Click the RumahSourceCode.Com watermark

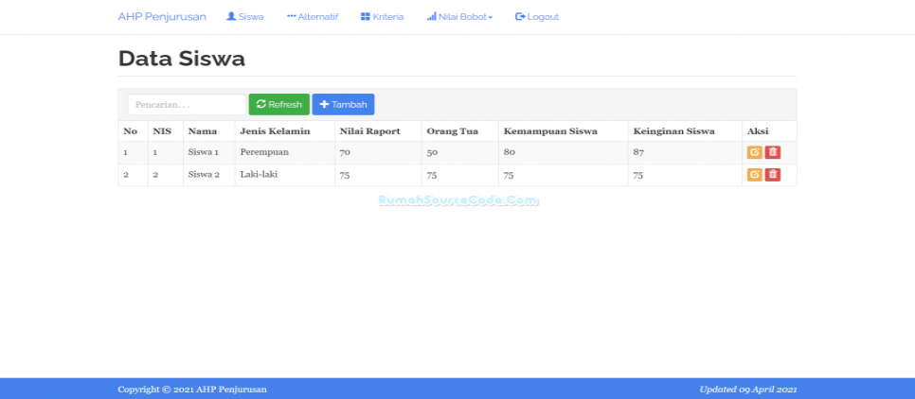457,200
